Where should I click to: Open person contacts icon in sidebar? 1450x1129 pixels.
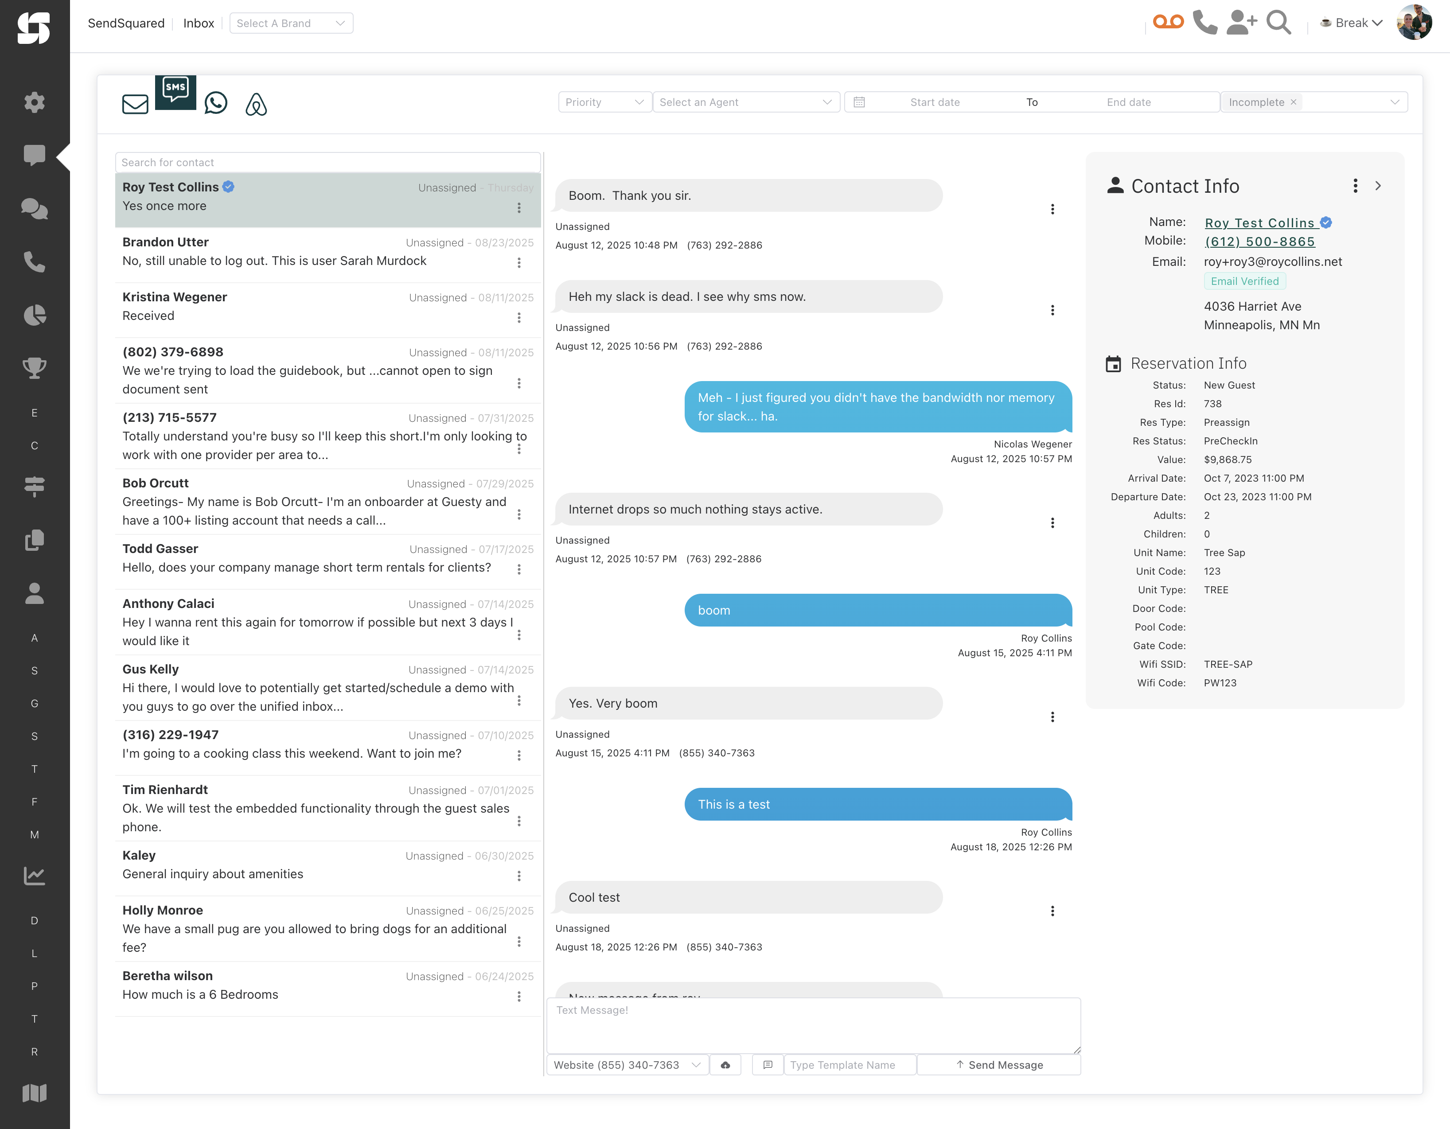click(x=35, y=593)
